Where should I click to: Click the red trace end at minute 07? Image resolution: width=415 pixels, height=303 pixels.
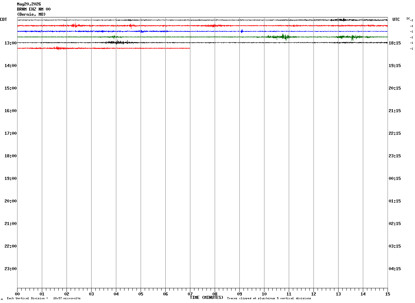(189, 48)
